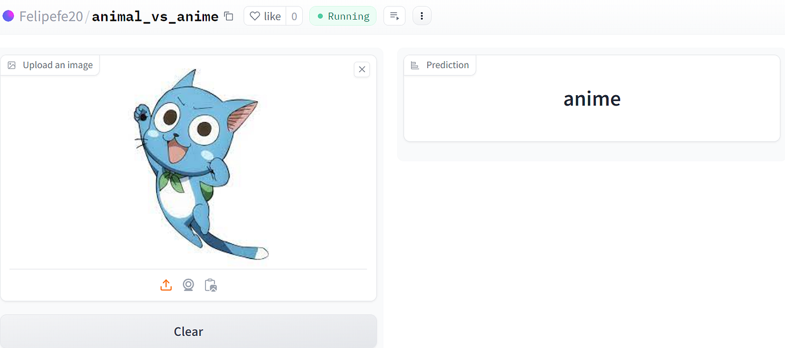Click the Felipefe20 profile avatar icon
Image resolution: width=785 pixels, height=348 pixels.
pos(8,16)
